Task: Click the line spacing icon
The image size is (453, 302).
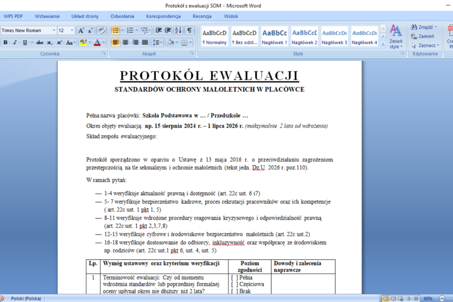Action: pyautogui.click(x=156, y=42)
